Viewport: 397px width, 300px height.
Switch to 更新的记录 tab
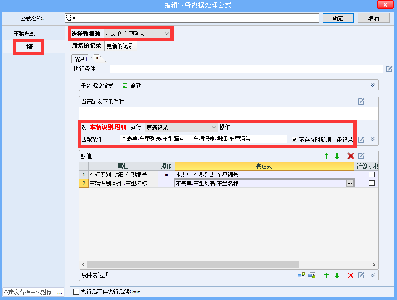120,46
